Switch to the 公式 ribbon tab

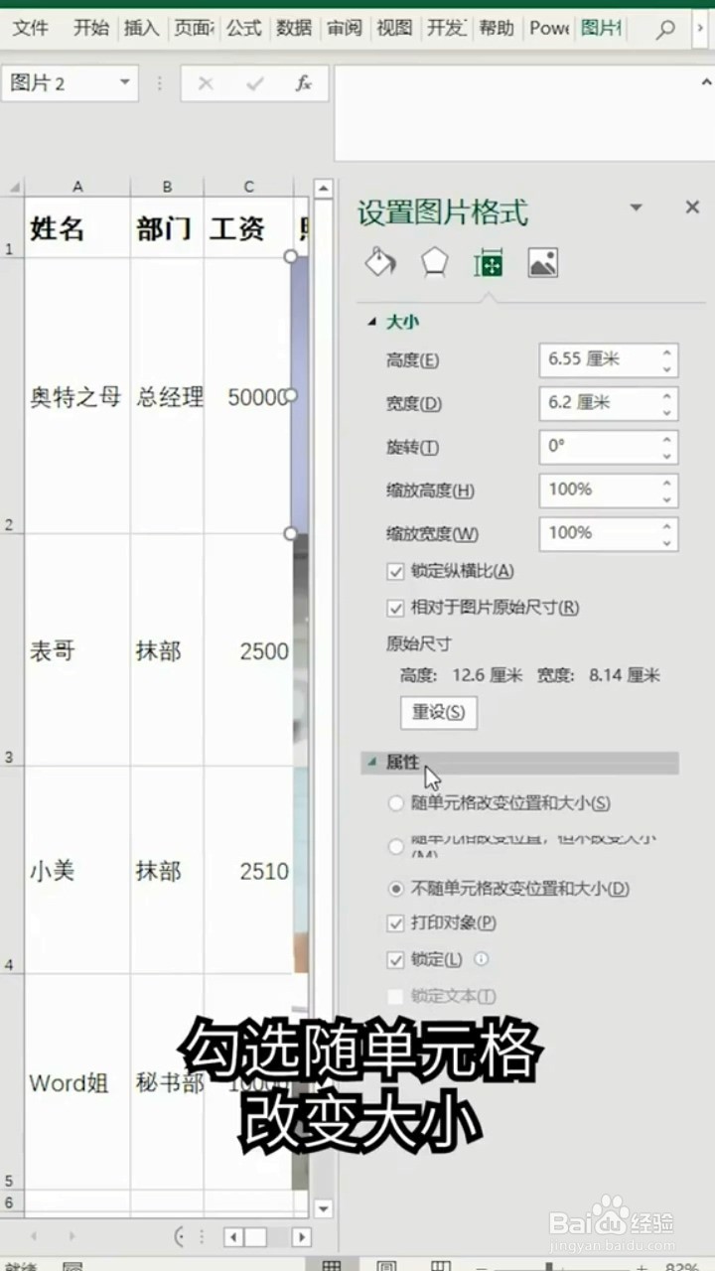coord(243,28)
